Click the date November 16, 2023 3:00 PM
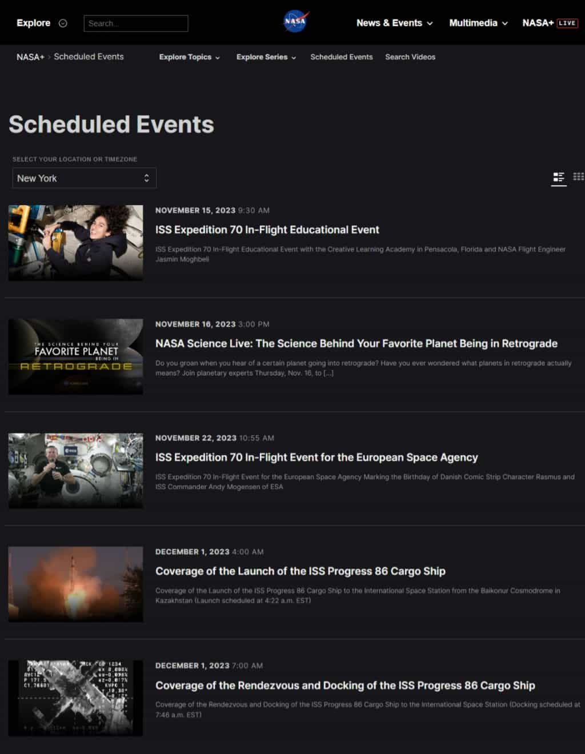The width and height of the screenshot is (585, 754). (213, 324)
